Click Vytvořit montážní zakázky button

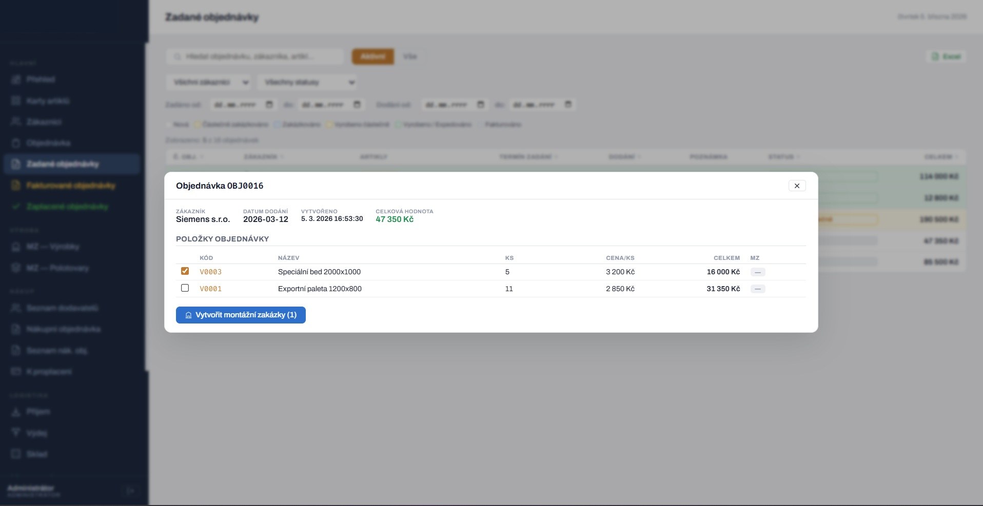coord(241,315)
